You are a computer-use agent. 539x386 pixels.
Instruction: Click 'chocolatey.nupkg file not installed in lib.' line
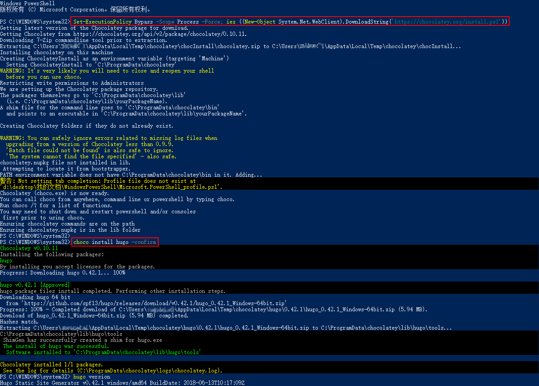point(65,162)
